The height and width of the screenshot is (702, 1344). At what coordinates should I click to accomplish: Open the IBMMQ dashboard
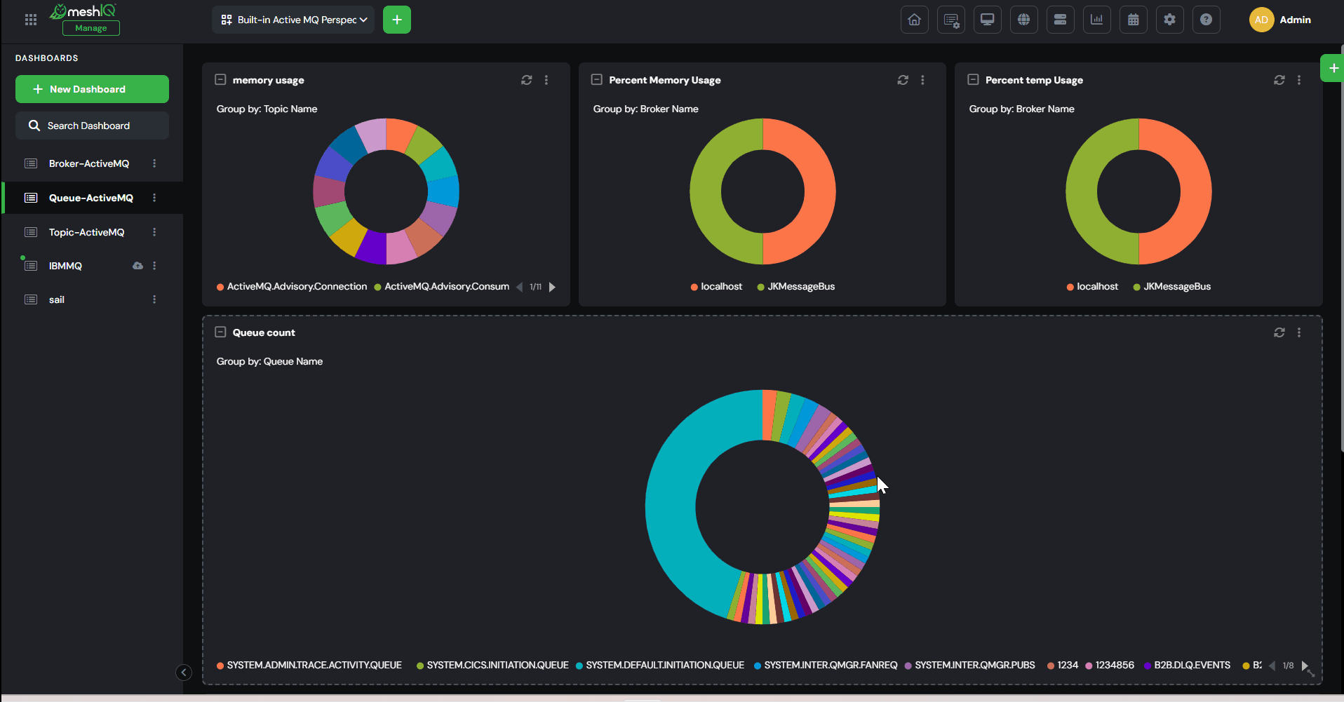click(65, 266)
